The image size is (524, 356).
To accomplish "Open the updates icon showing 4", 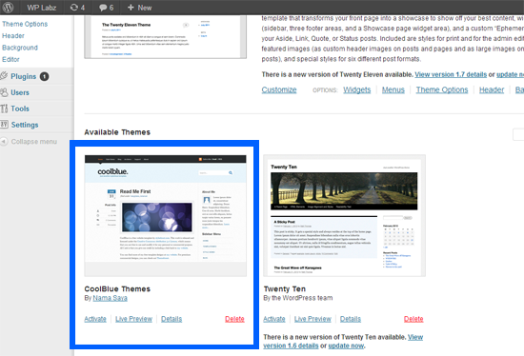I will tap(74, 8).
